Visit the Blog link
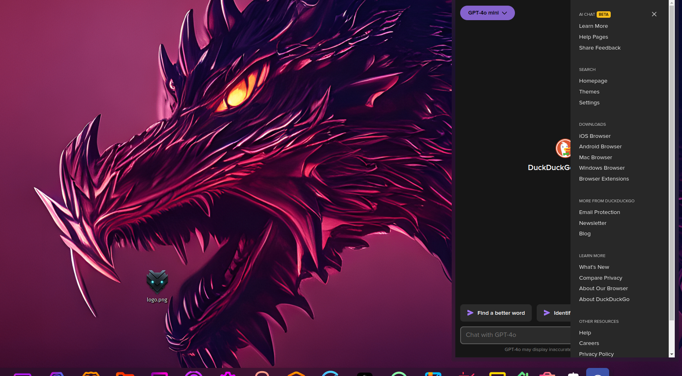682x376 pixels. (x=585, y=234)
